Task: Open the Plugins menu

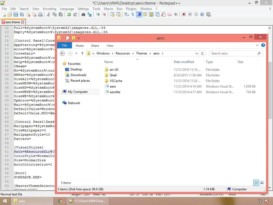Action: pos(131,9)
